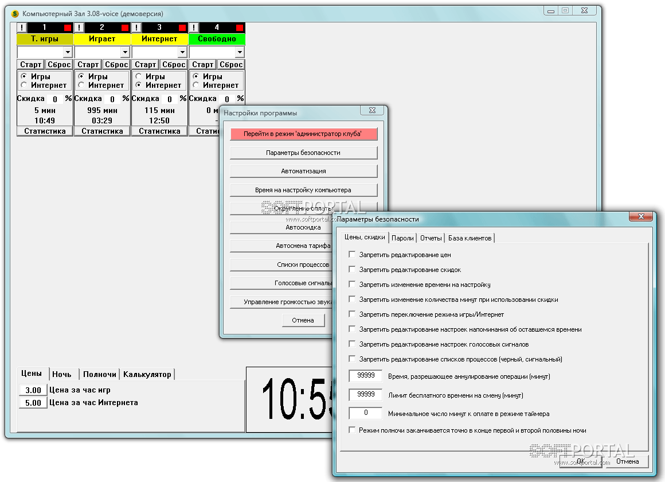Switch to the Полночи tab in main window
Viewport: 665px width, 482px height.
pos(100,374)
